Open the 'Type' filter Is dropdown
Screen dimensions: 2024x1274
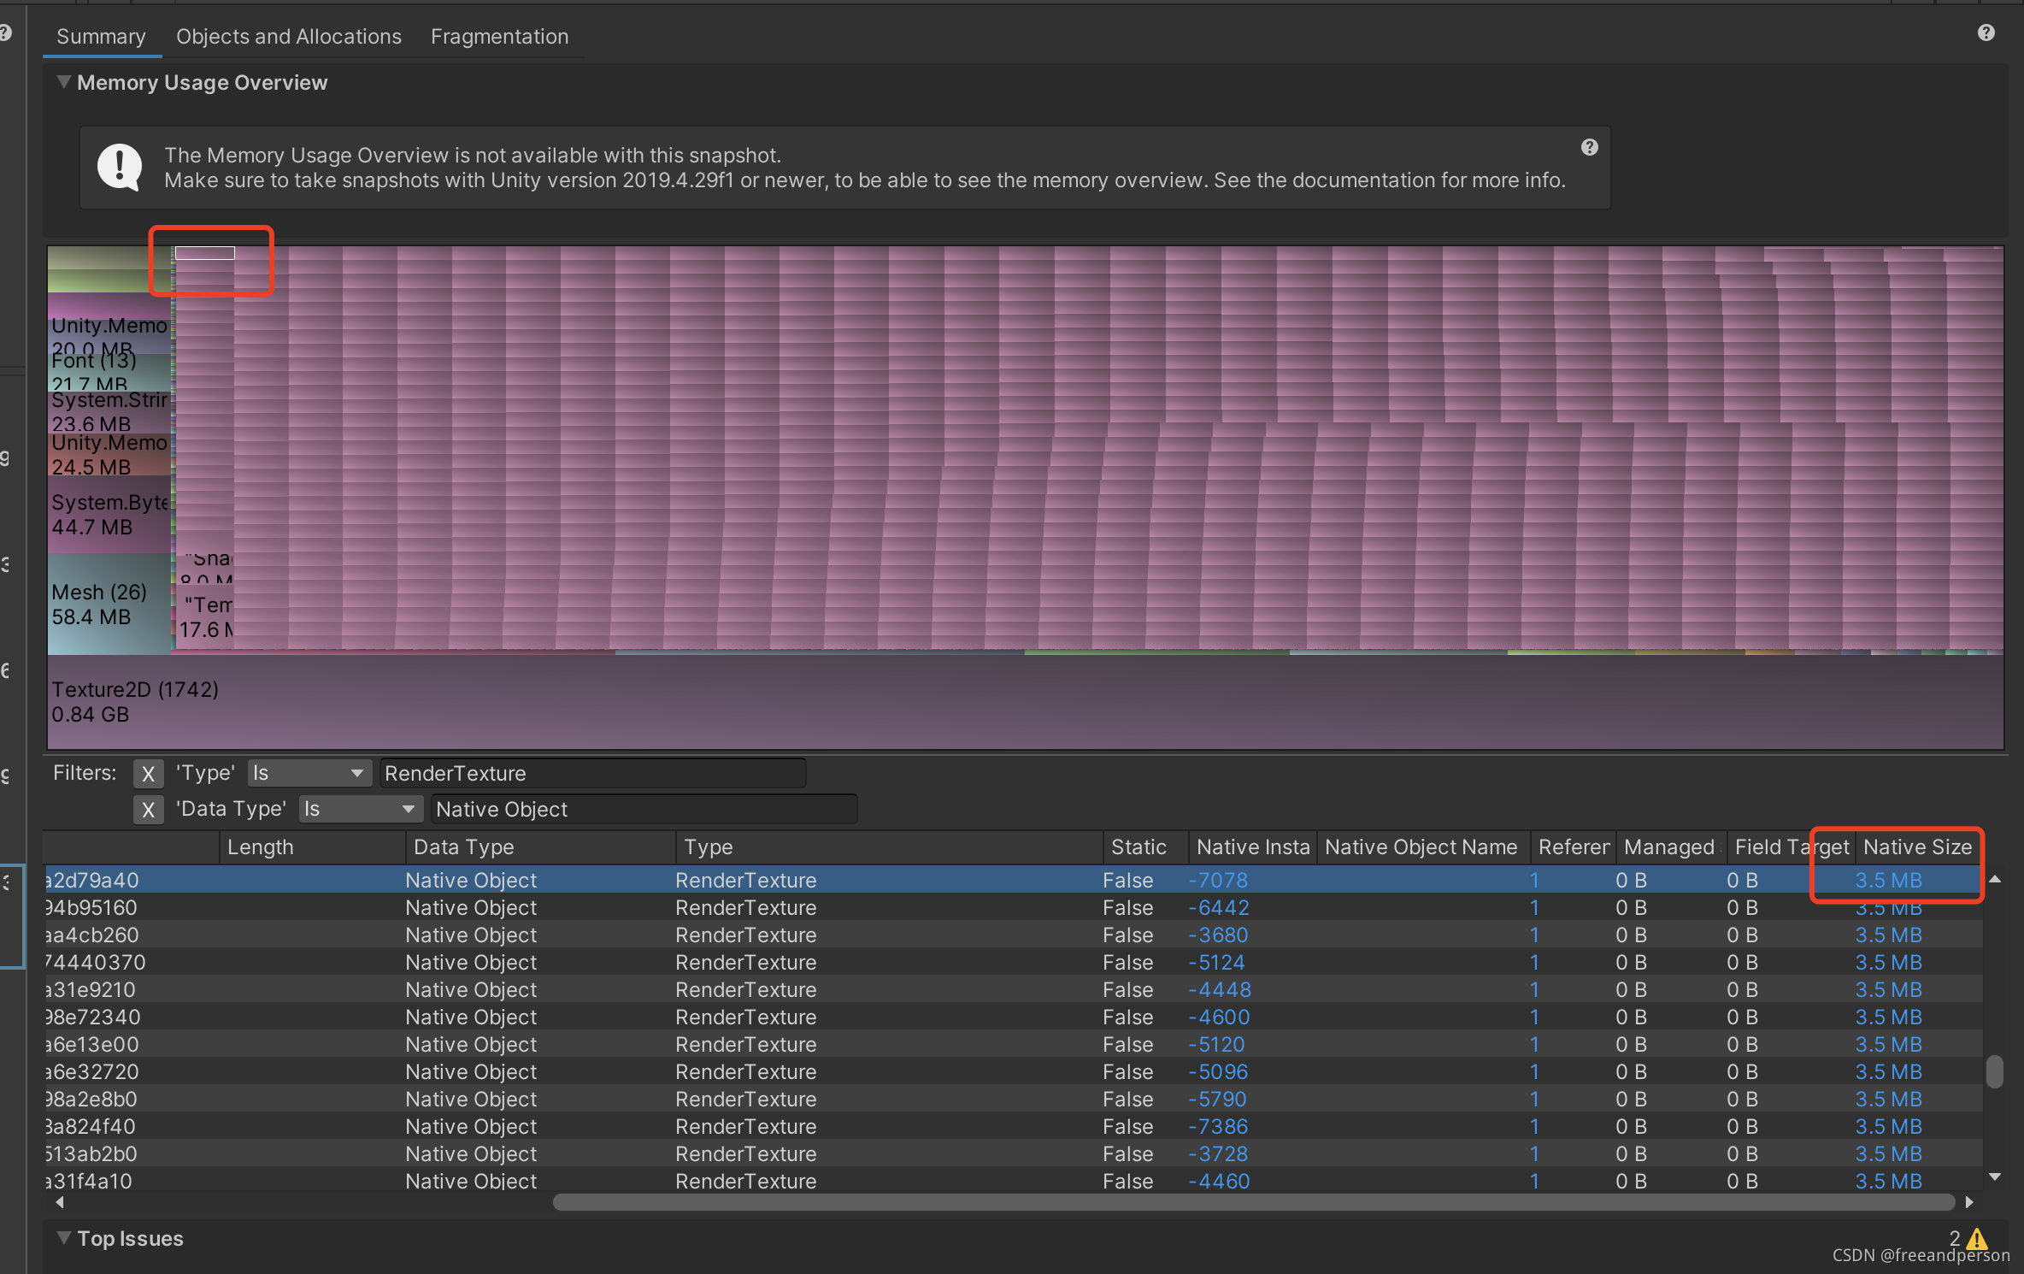pos(309,774)
